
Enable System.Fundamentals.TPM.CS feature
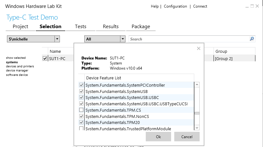[x=81, y=110]
